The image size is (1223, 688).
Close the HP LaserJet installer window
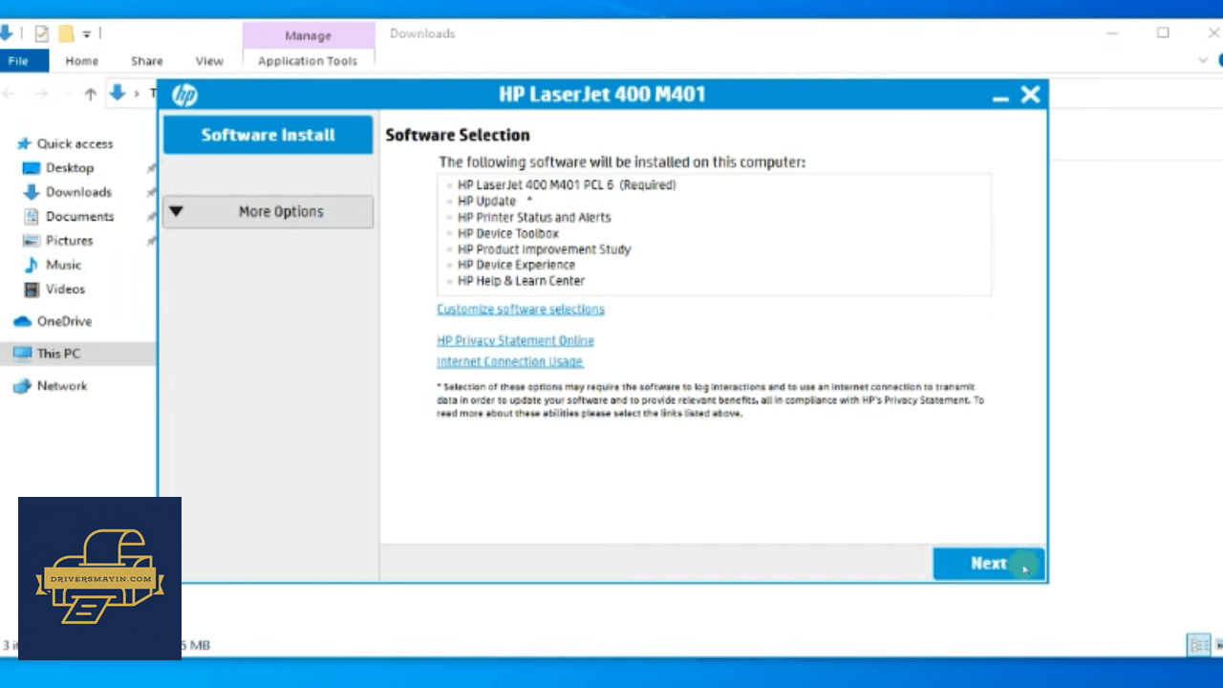[x=1030, y=95]
